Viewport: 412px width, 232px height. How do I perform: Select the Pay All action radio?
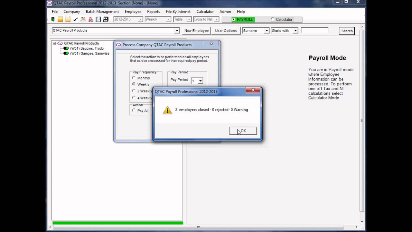[x=134, y=111]
